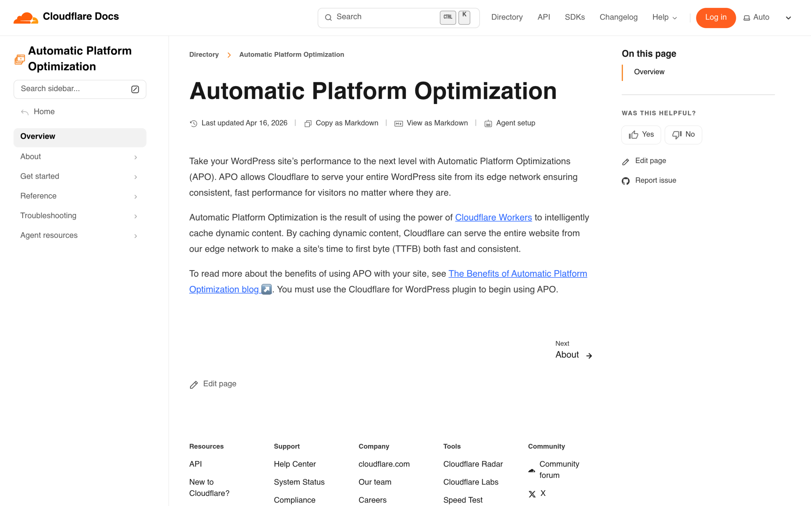Screen dimensions: 811x506
Task: Open API in the top navigation
Action: pos(544,17)
